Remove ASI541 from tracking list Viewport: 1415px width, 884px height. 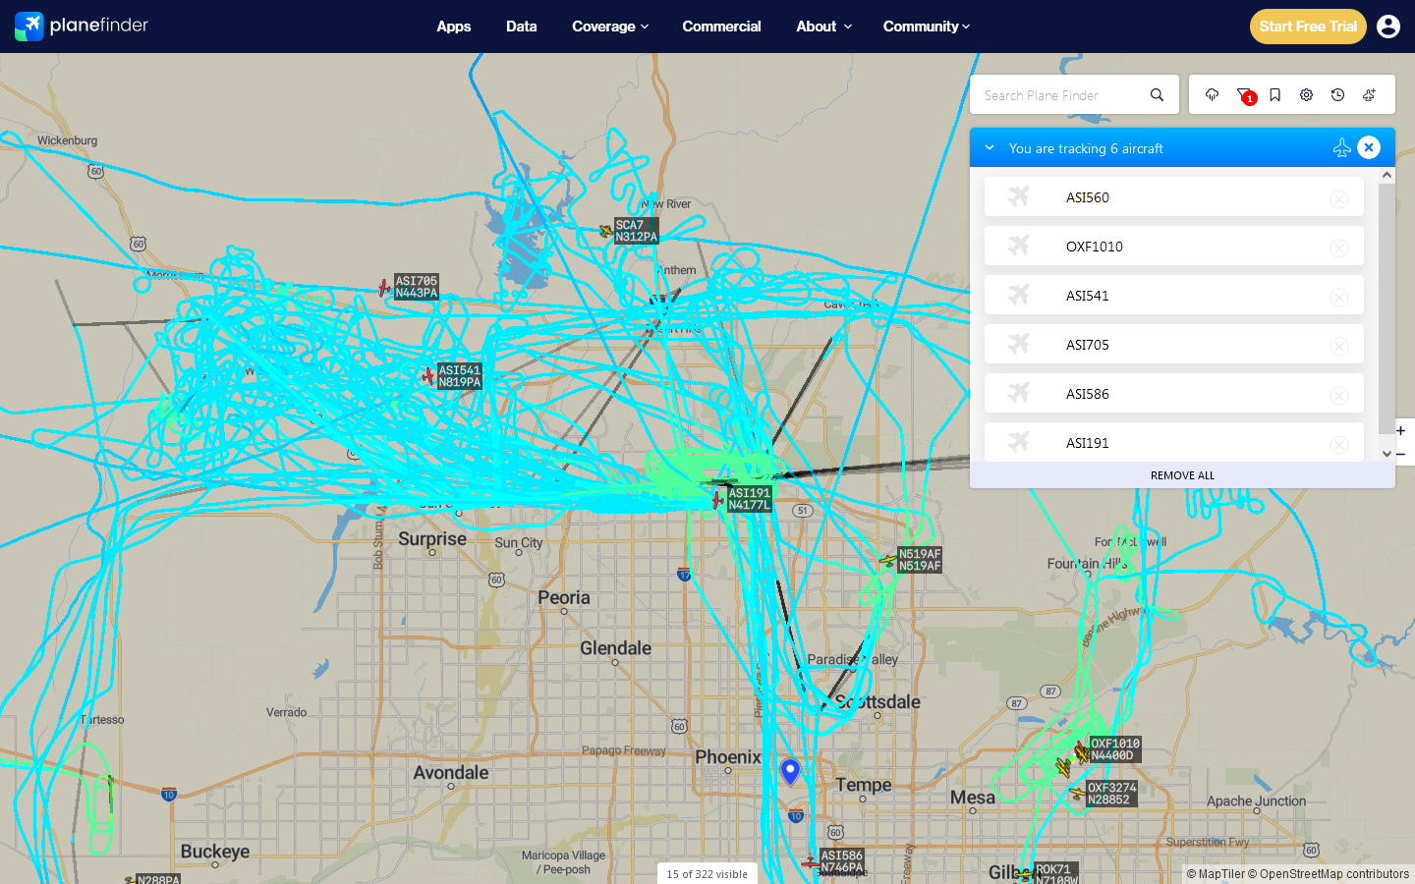[x=1339, y=297]
